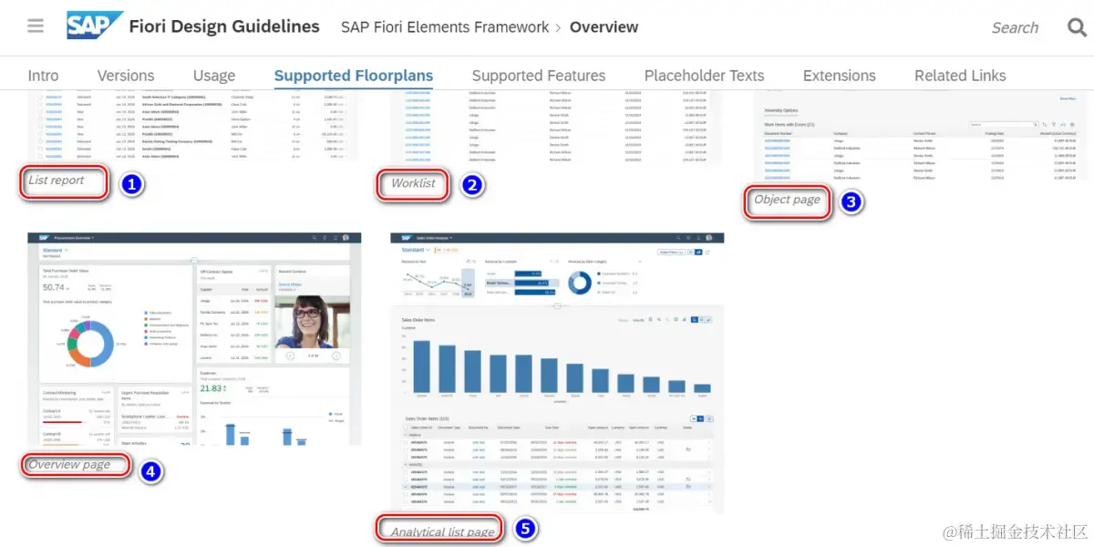
Task: Go to SAP Fiori Elements Framework breadcrumb
Action: pyautogui.click(x=445, y=26)
